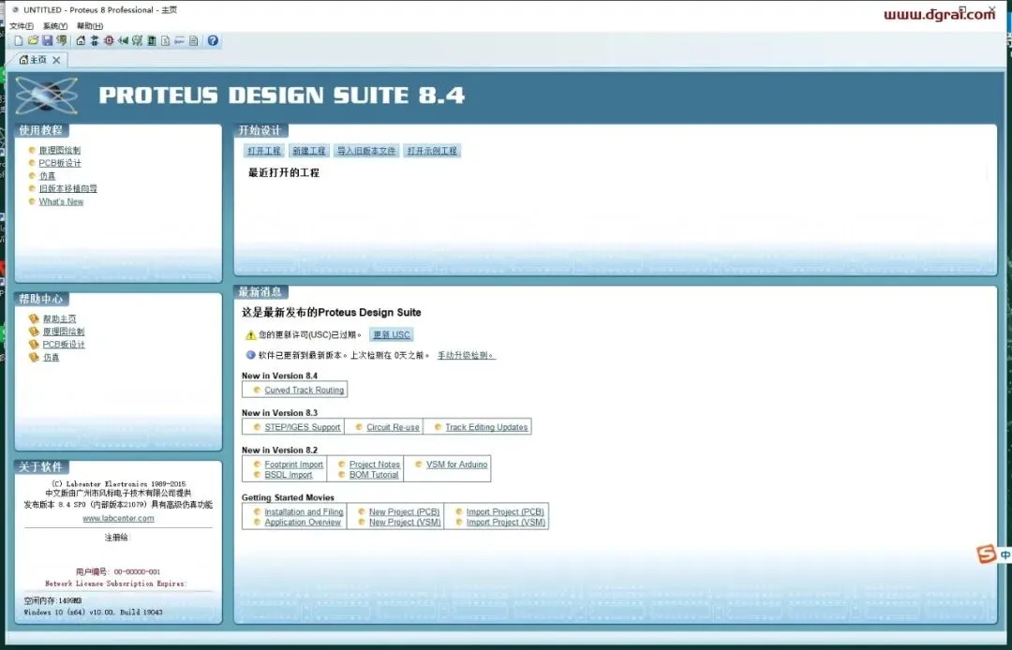Click the Windows 10 build info line
The height and width of the screenshot is (650, 1012).
[93, 612]
